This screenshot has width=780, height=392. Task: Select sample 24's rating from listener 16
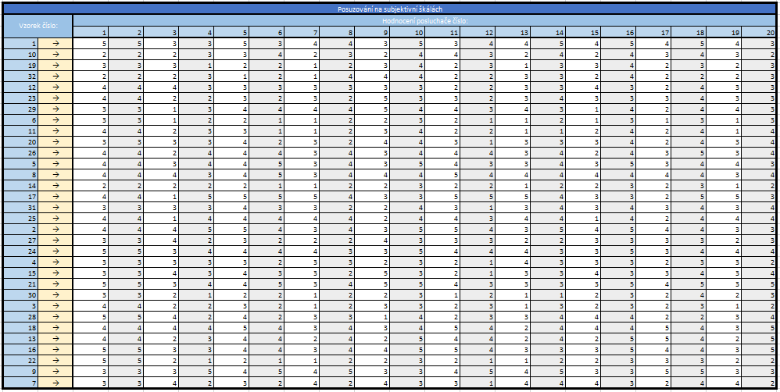pos(618,251)
